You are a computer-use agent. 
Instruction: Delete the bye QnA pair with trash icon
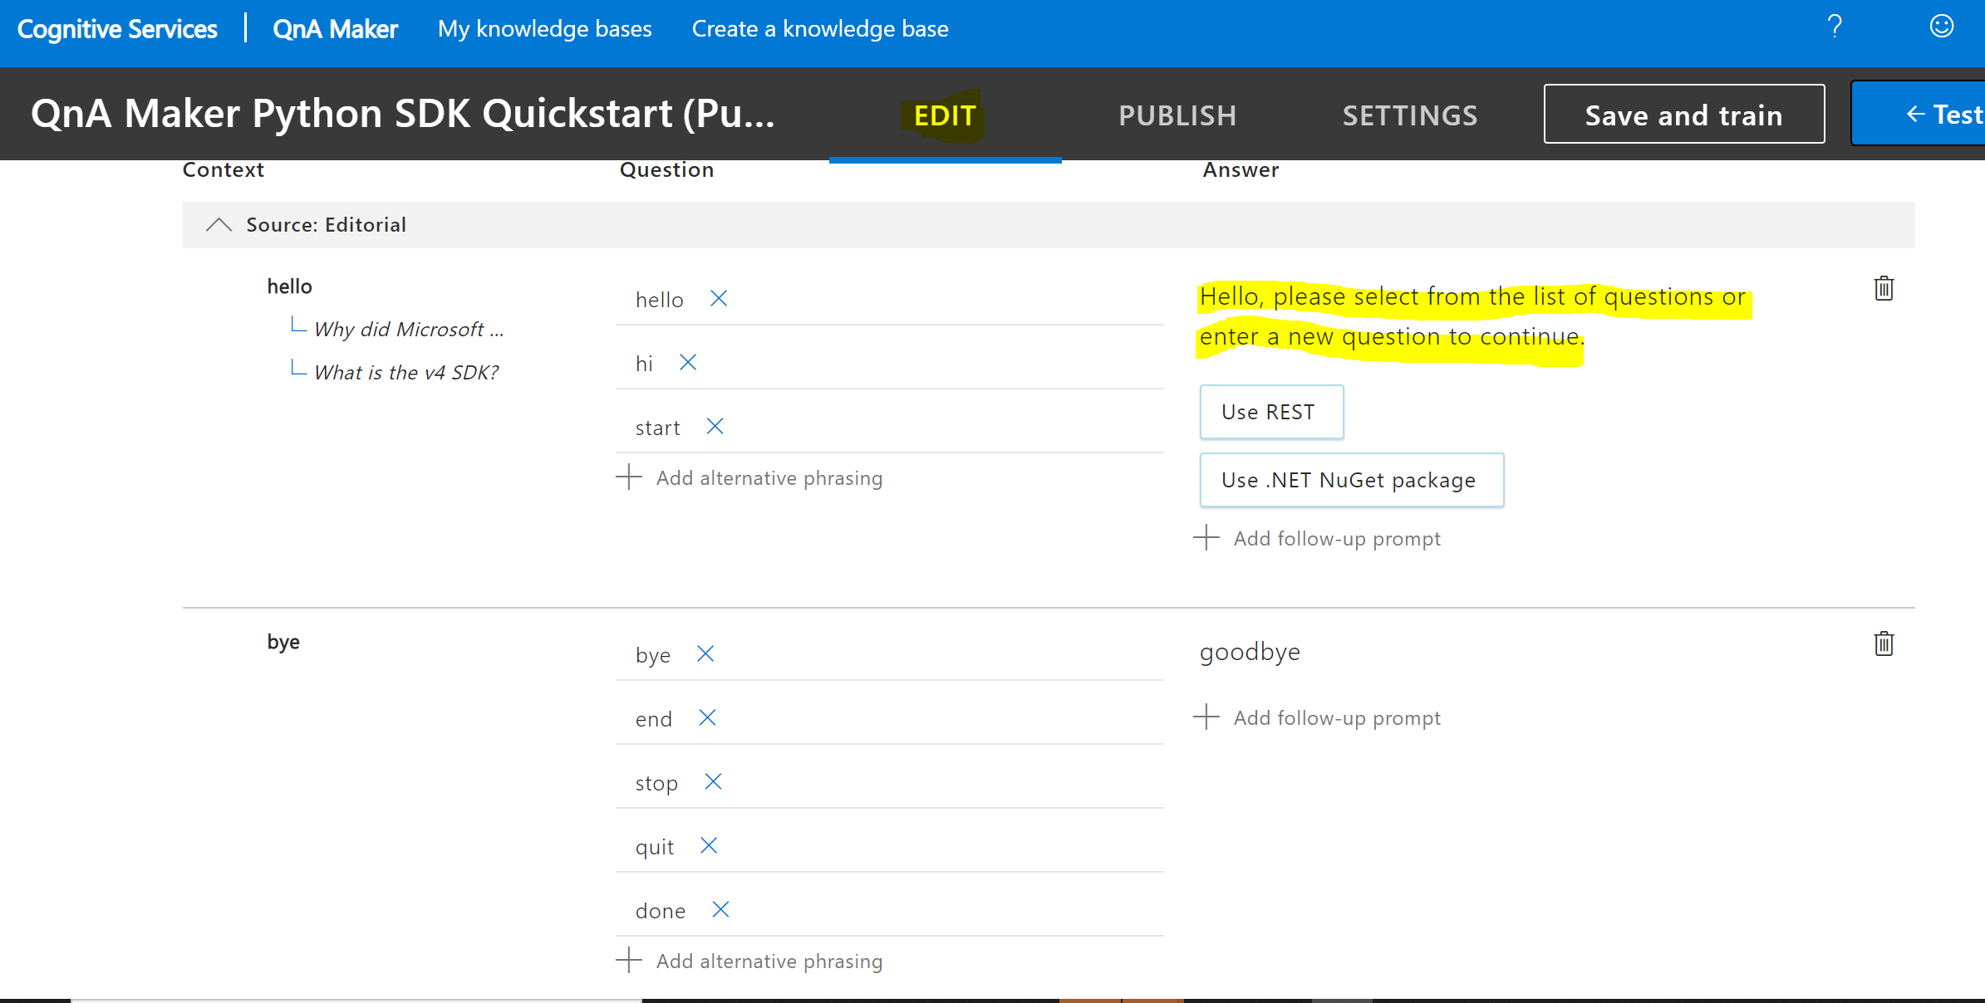pos(1884,643)
